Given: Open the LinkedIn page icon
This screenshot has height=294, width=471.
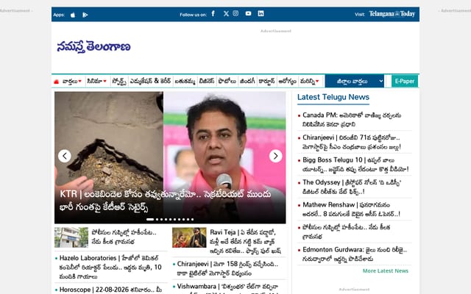Looking at the screenshot, I should click(261, 13).
